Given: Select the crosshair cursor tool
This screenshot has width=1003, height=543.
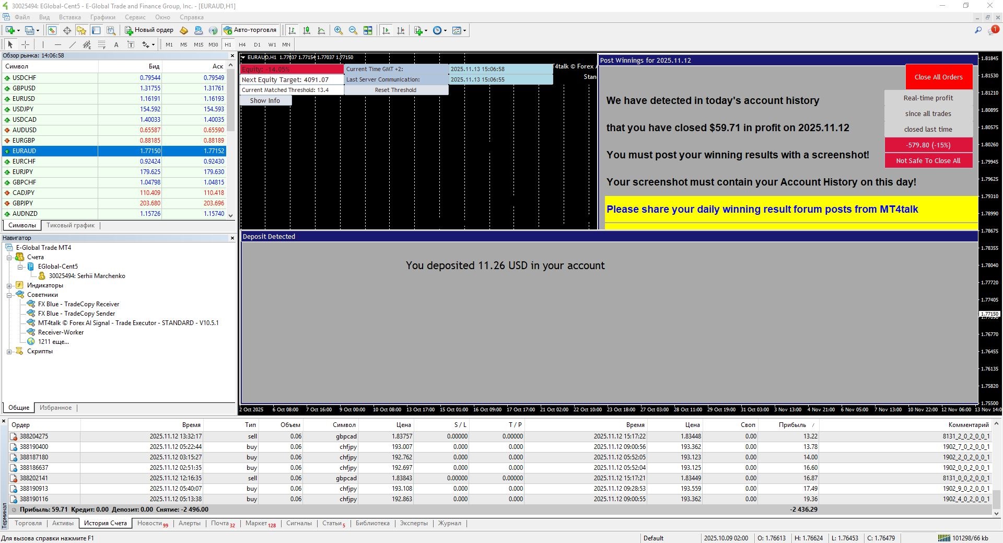Looking at the screenshot, I should 25,44.
